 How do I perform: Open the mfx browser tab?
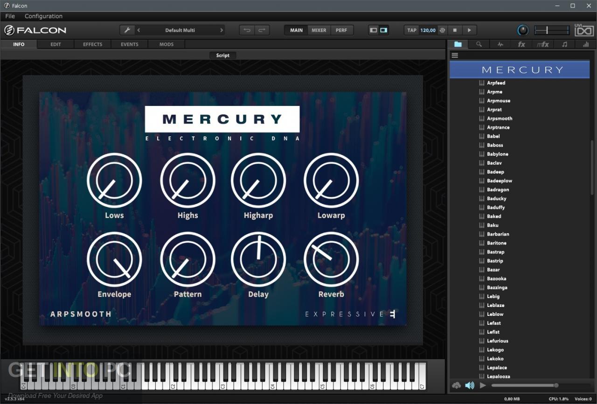[x=543, y=44]
